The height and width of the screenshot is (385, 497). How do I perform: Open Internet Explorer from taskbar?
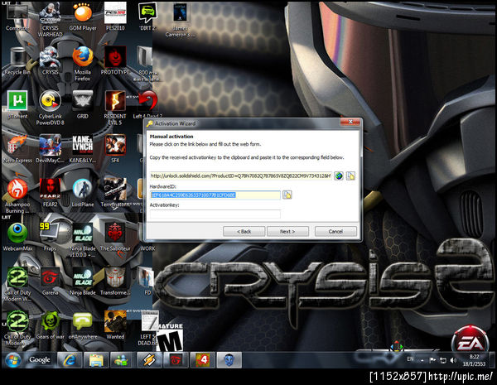(70, 360)
